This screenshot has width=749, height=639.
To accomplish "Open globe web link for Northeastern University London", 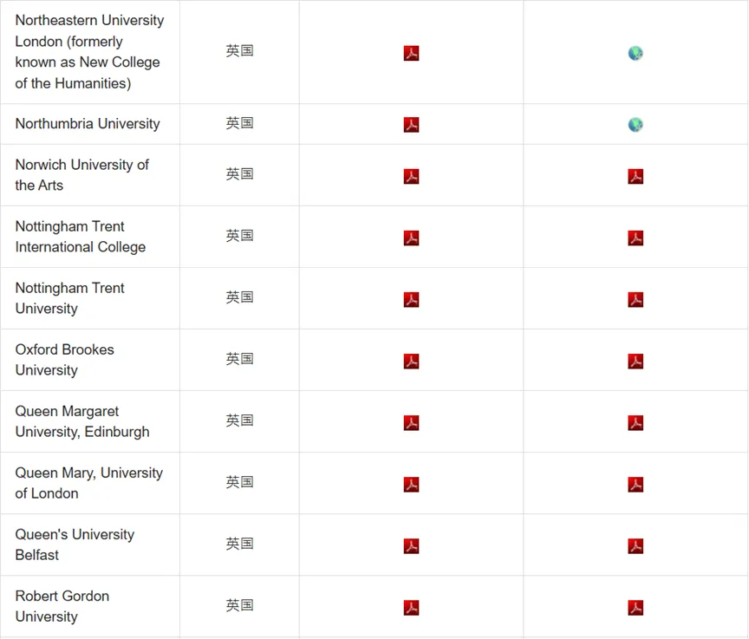I will pyautogui.click(x=635, y=53).
